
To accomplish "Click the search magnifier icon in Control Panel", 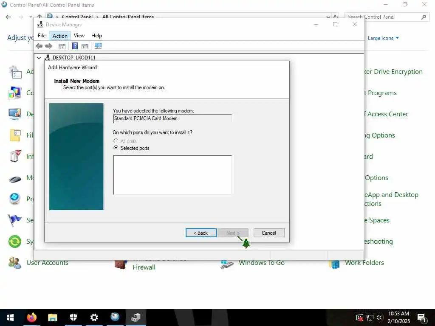I will click(x=424, y=17).
